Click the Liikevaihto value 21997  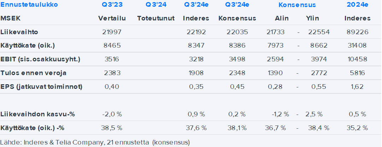pyautogui.click(x=112, y=32)
